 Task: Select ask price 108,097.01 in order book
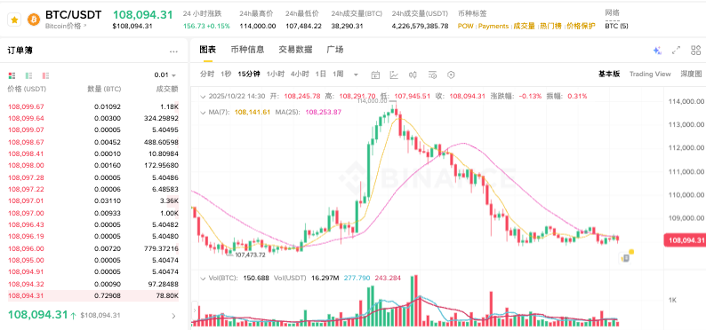click(x=26, y=201)
